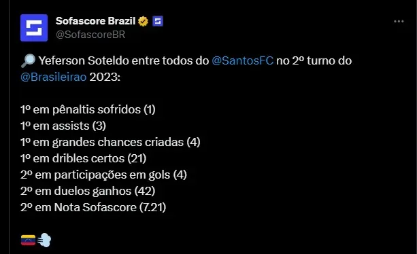417x254 pixels.
Task: Click the Nota Sofascore (7.21) line
Action: coord(93,207)
